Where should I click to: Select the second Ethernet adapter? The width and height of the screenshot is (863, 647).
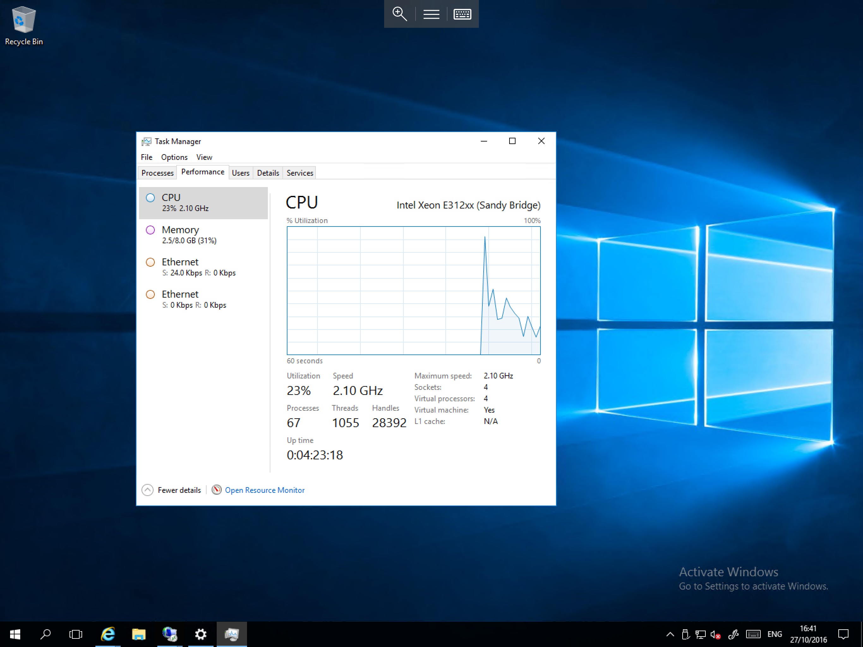tap(203, 299)
